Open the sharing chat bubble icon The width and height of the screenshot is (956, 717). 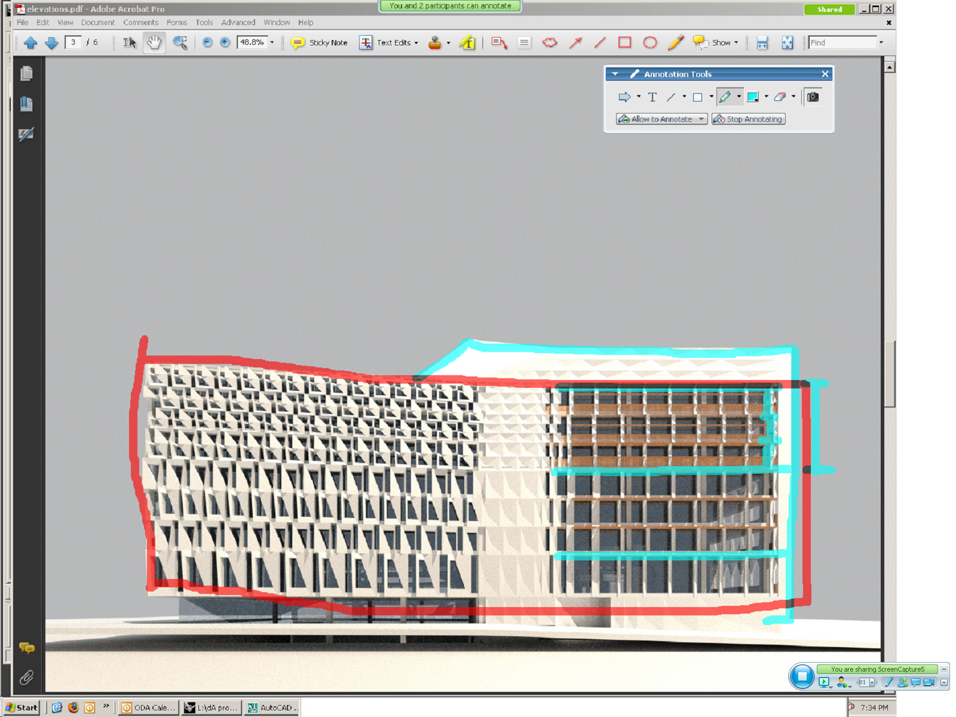pos(915,682)
